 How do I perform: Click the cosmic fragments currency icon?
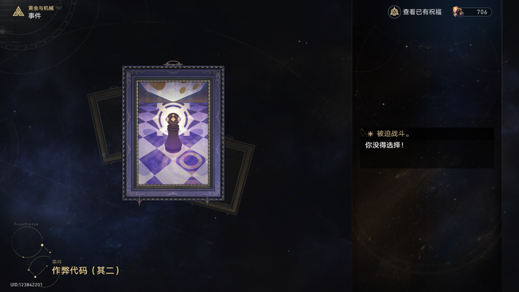tap(458, 12)
